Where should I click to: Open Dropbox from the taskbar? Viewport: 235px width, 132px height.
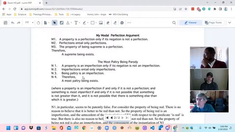tap(31, 128)
